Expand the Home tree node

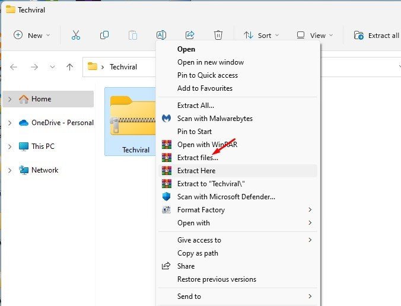pos(9,99)
